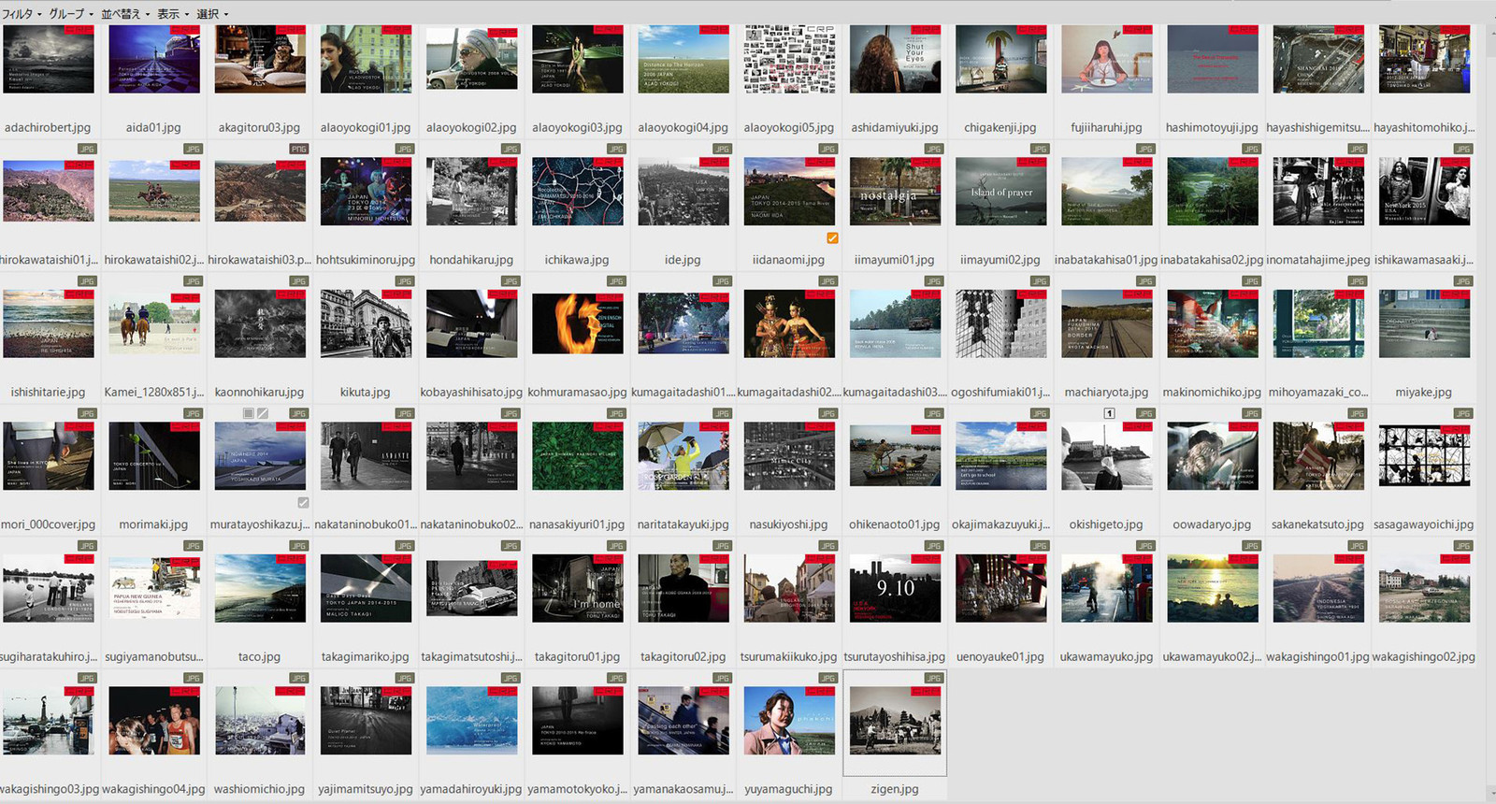Select the nanasakiyuri01.jpg green leaves thumbnail
The width and height of the screenshot is (1496, 804).
(x=577, y=456)
